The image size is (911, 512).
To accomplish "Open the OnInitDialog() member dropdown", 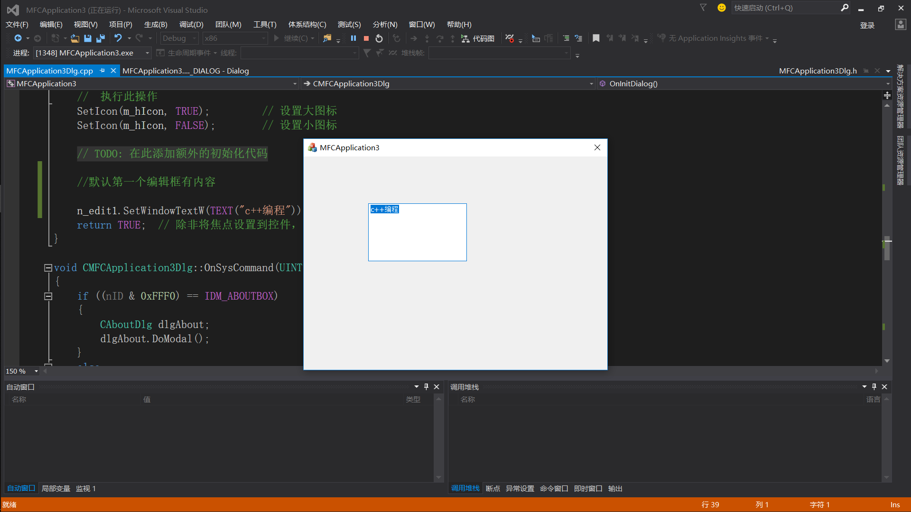I will 888,84.
